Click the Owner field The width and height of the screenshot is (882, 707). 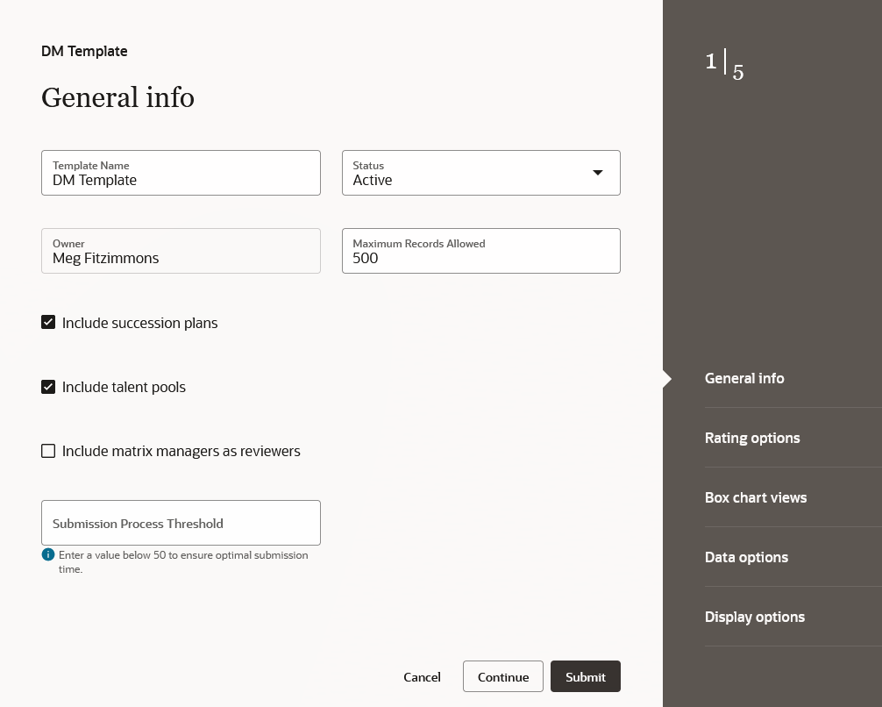coord(181,251)
